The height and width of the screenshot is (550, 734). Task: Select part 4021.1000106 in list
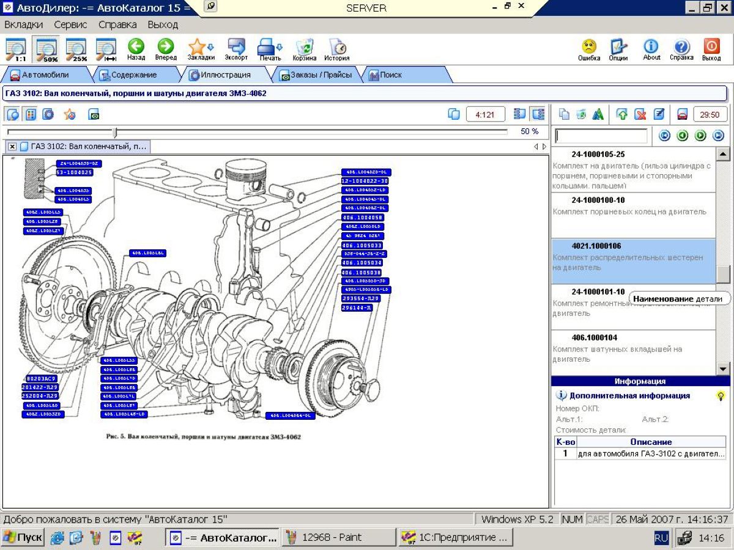(633, 262)
